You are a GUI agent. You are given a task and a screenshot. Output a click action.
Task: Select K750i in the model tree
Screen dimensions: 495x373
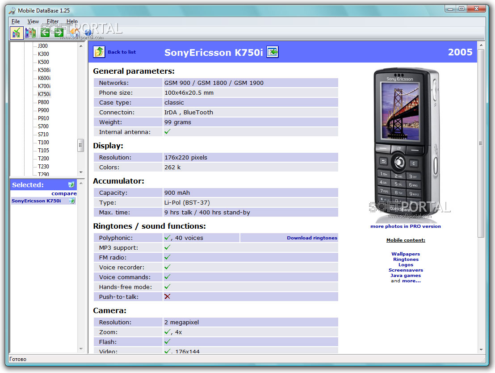click(x=44, y=94)
